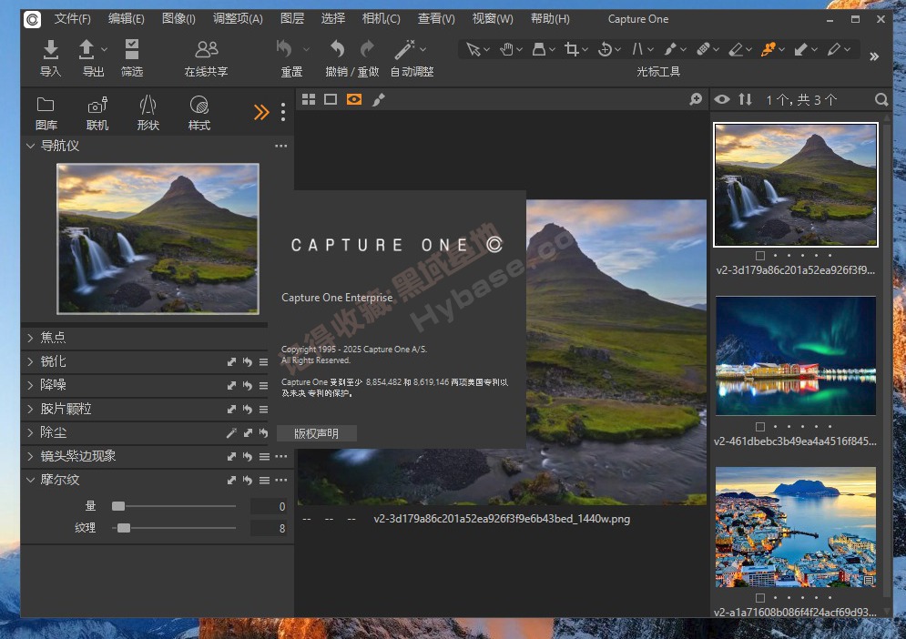
Task: Tick the checkbox under the harbor city thumbnail
Action: [759, 597]
